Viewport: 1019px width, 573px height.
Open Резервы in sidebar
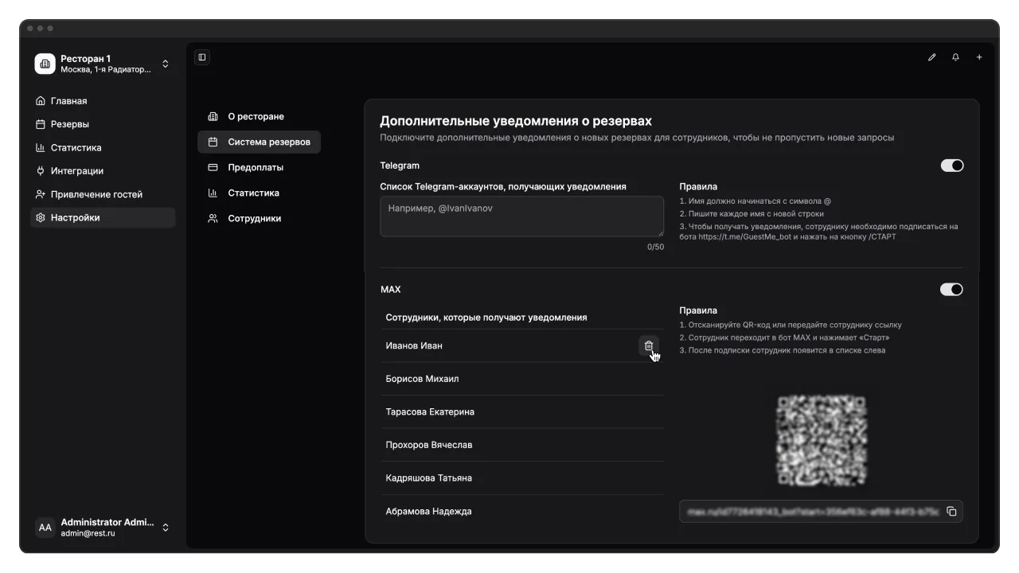[x=103, y=124]
